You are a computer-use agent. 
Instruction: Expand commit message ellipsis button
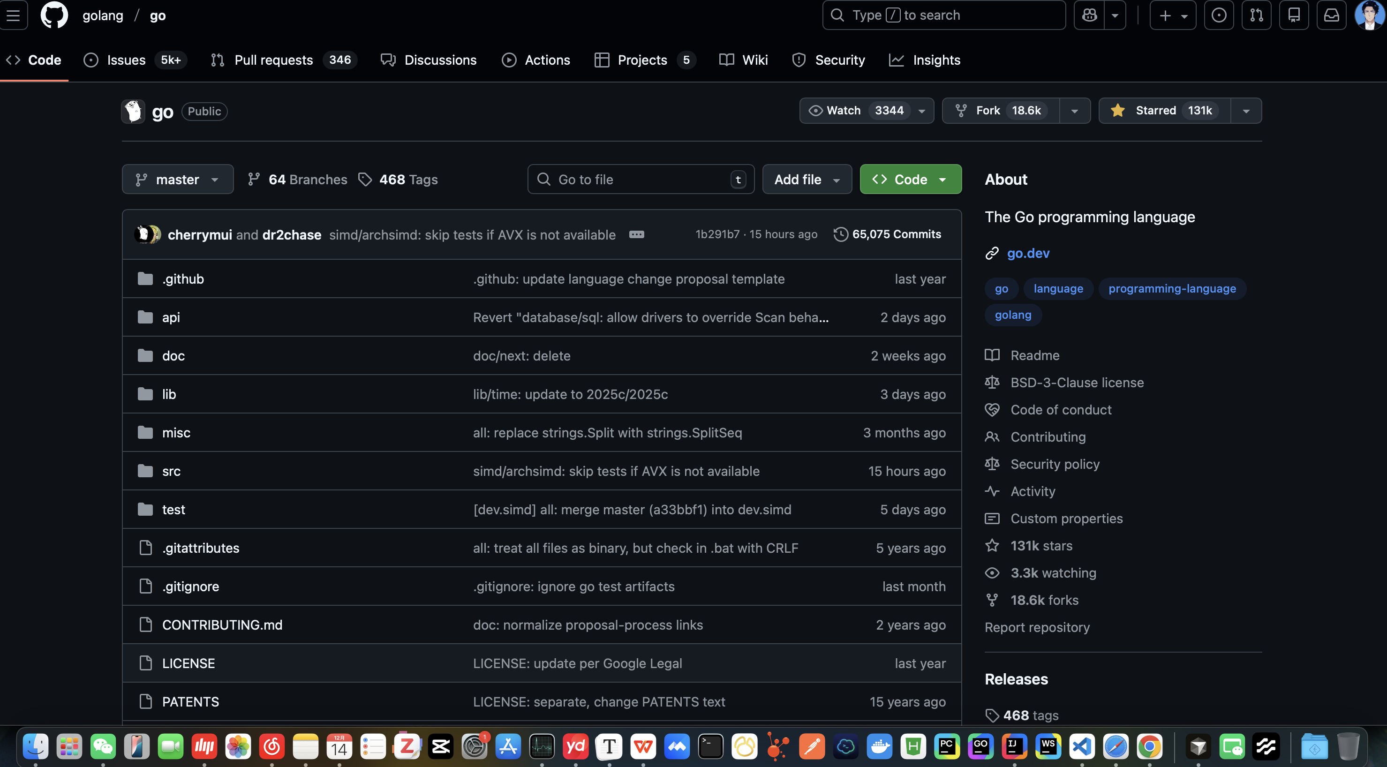(x=636, y=235)
